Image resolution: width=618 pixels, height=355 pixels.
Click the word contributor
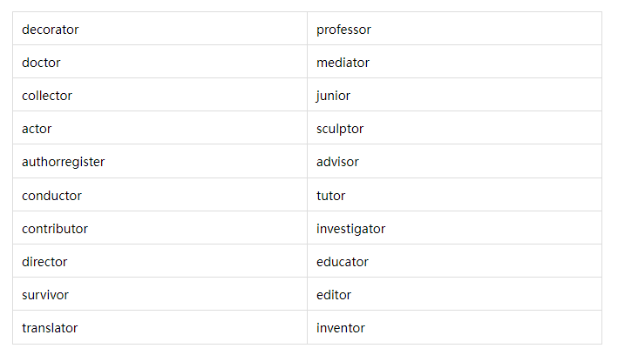pyautogui.click(x=55, y=229)
